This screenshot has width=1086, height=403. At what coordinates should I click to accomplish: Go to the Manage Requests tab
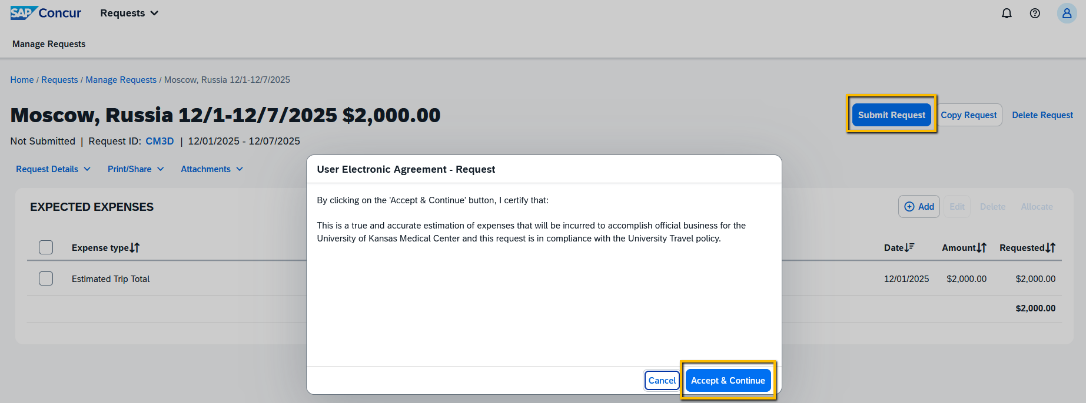pyautogui.click(x=49, y=44)
